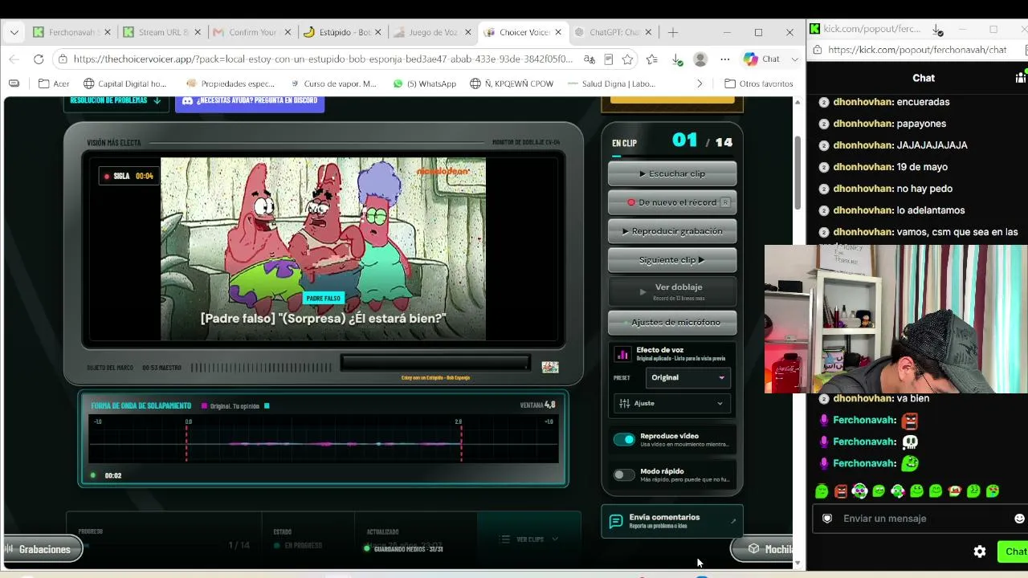Open the Otros favoritos folder
Image resolution: width=1028 pixels, height=578 pixels.
coord(758,83)
